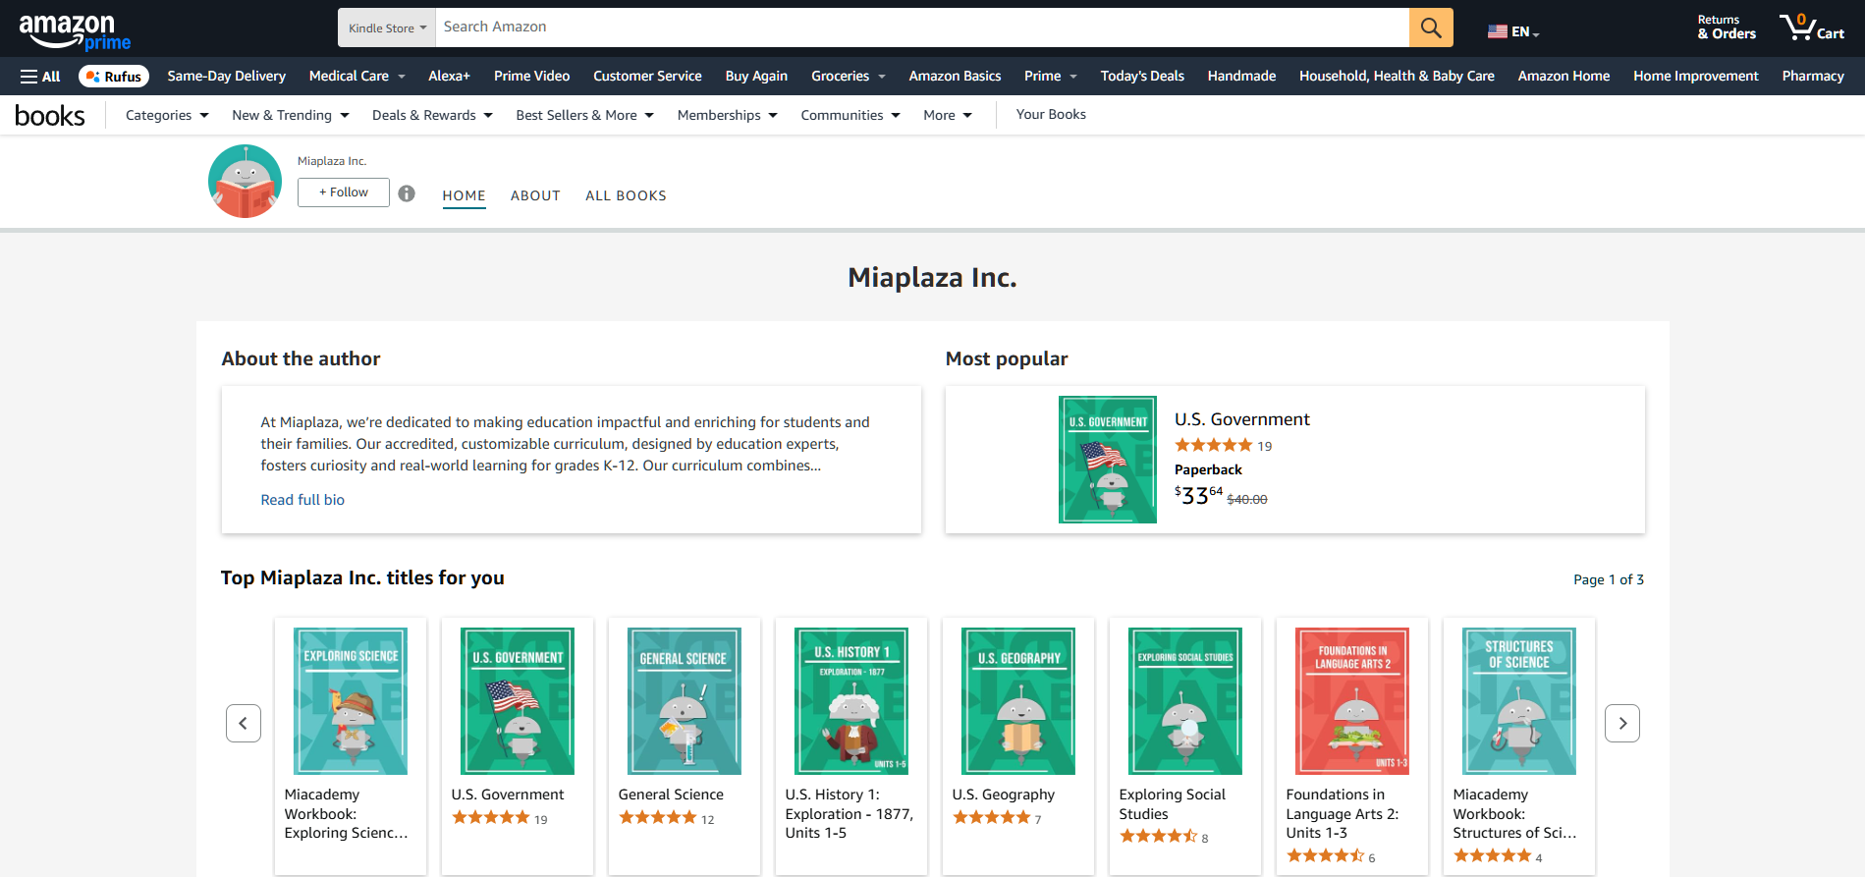The height and width of the screenshot is (877, 1865).
Task: Click the $33.64 price in Most popular
Action: click(x=1199, y=495)
